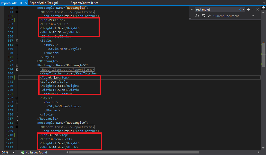Enable match case in Find search
This screenshot has height=155, width=266.
197,16
